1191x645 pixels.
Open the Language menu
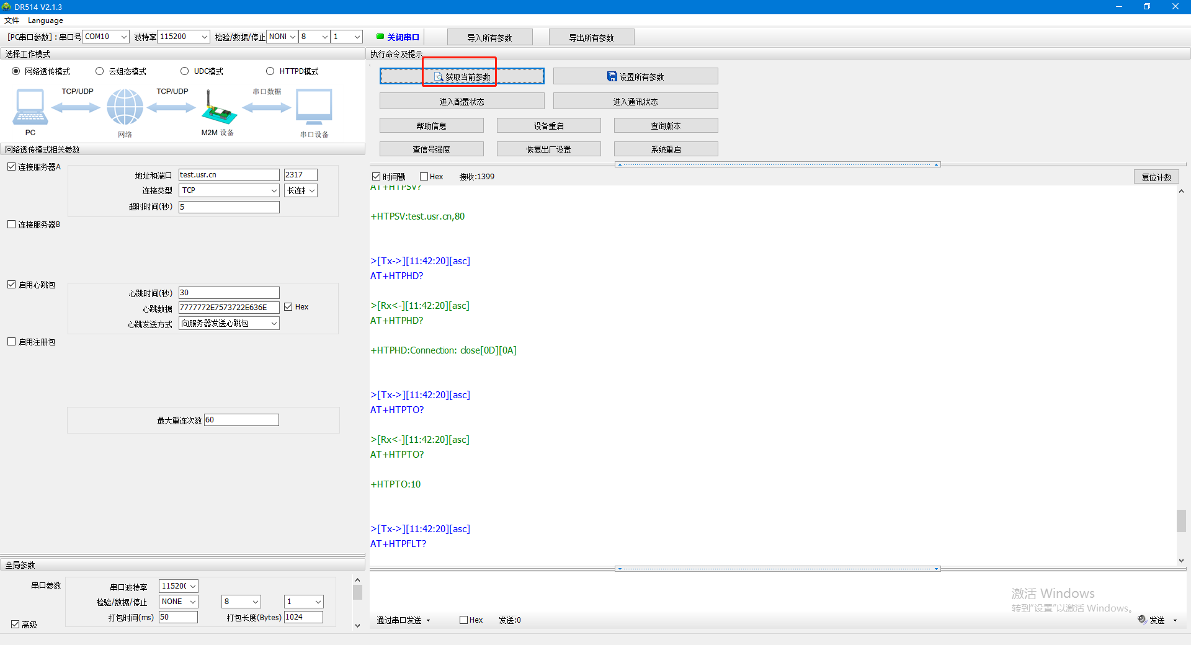click(x=45, y=20)
